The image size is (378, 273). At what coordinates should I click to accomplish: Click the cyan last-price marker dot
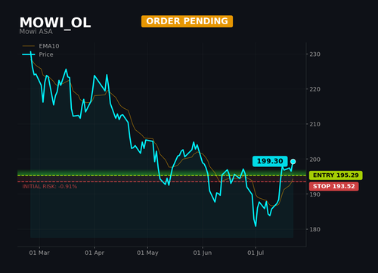tap(293, 162)
